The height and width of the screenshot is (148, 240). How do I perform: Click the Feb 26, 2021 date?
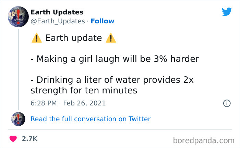coord(85,103)
